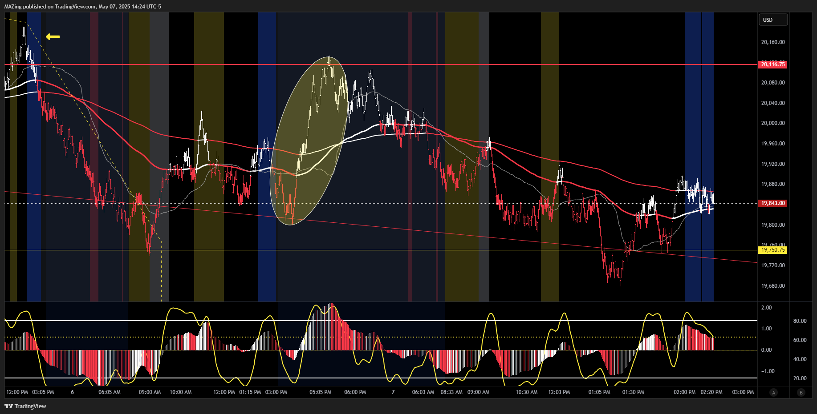Click the 20,040.00 price axis value
The height and width of the screenshot is (414, 817).
(x=773, y=103)
